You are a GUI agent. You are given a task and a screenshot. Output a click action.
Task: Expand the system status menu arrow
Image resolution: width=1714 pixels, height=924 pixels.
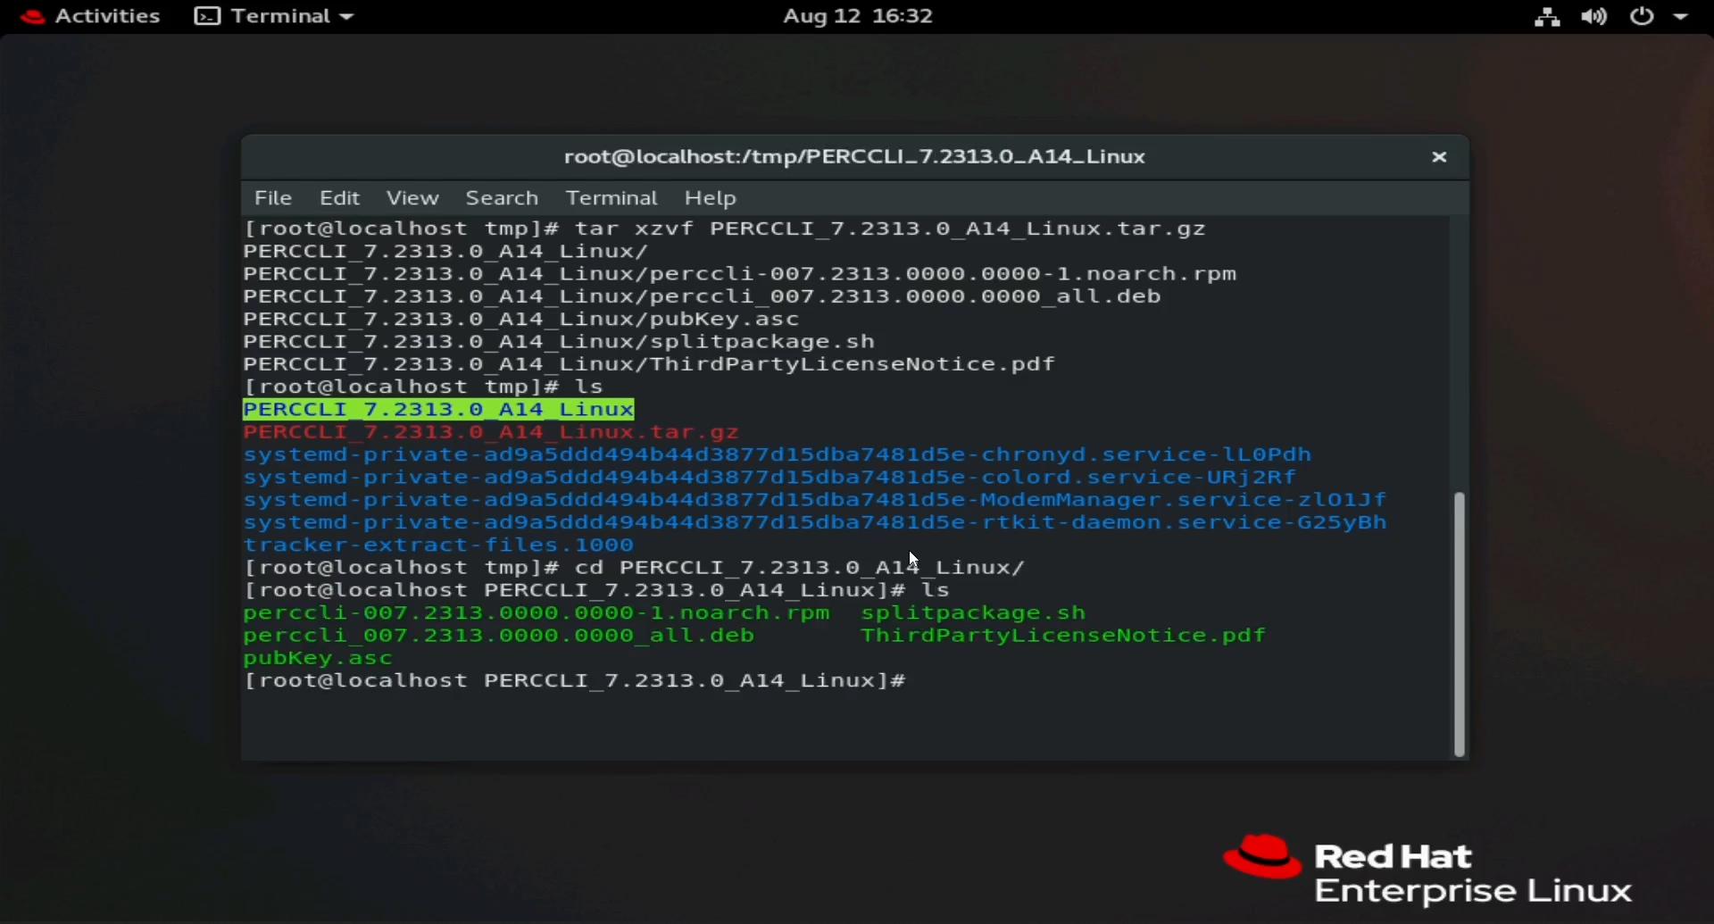pyautogui.click(x=1685, y=16)
